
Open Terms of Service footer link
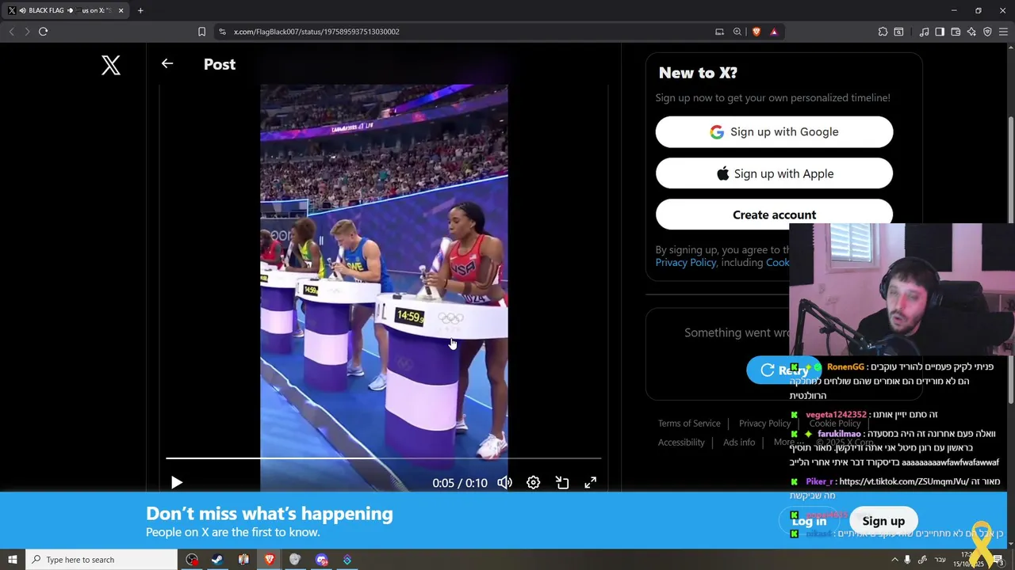point(689,424)
